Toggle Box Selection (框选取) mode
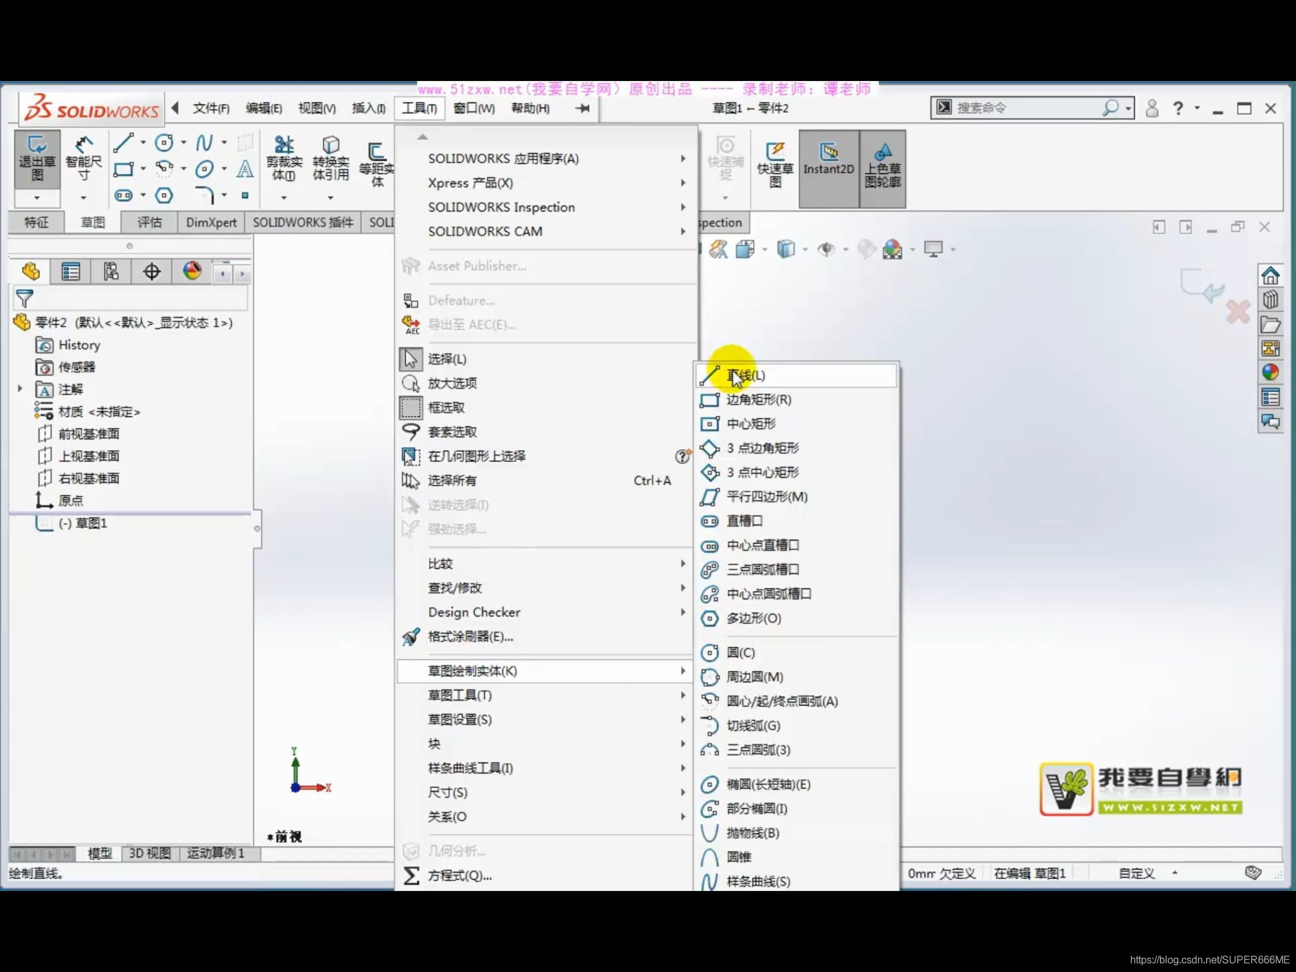The height and width of the screenshot is (972, 1296). coord(445,408)
